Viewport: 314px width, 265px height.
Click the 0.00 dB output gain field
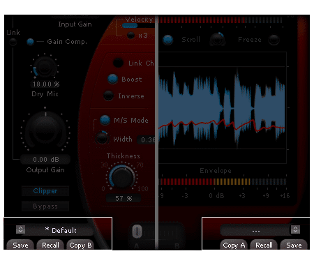tap(45, 160)
